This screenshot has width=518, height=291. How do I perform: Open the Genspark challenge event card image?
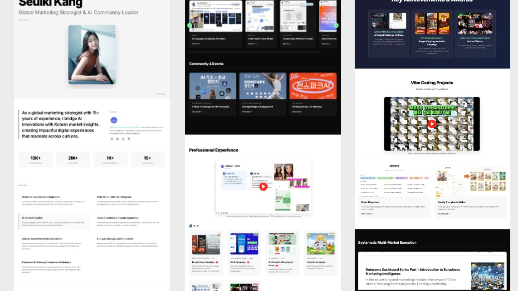tap(263, 86)
